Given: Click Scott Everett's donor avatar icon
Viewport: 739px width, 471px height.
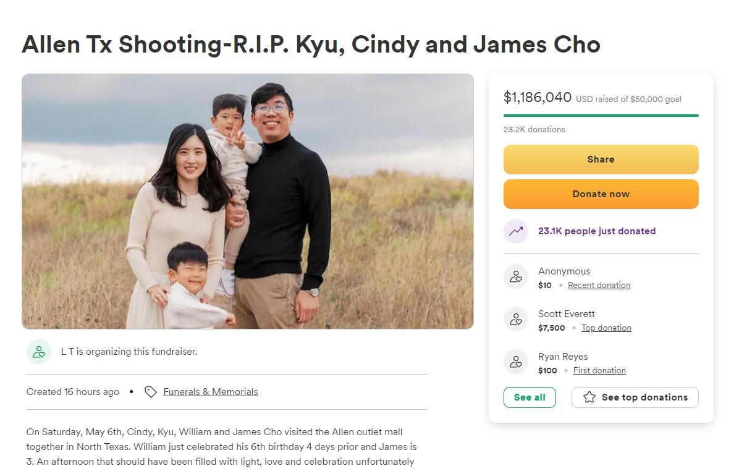Looking at the screenshot, I should tap(516, 320).
